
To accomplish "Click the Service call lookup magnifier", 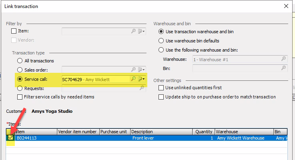I will [x=133, y=79].
